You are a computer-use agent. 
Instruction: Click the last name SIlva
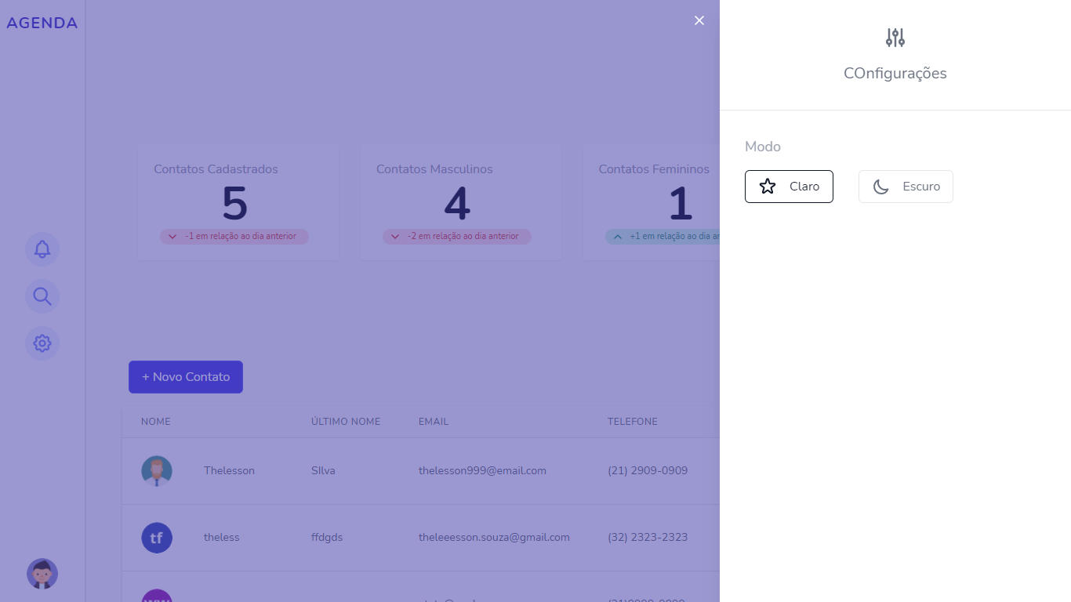pyautogui.click(x=323, y=471)
